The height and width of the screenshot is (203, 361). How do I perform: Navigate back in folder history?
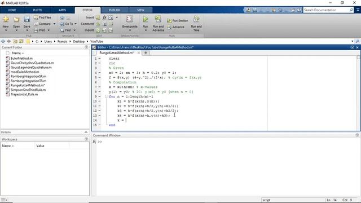click(x=3, y=41)
